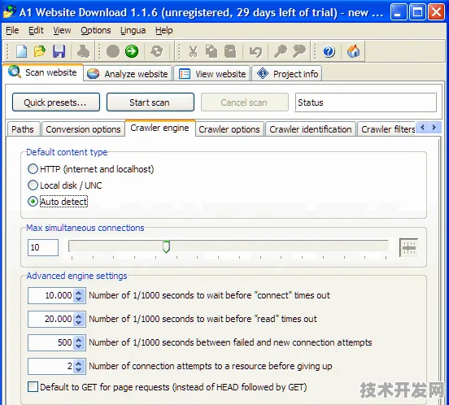The image size is (449, 405).
Task: Click the Status text field
Action: [x=366, y=102]
